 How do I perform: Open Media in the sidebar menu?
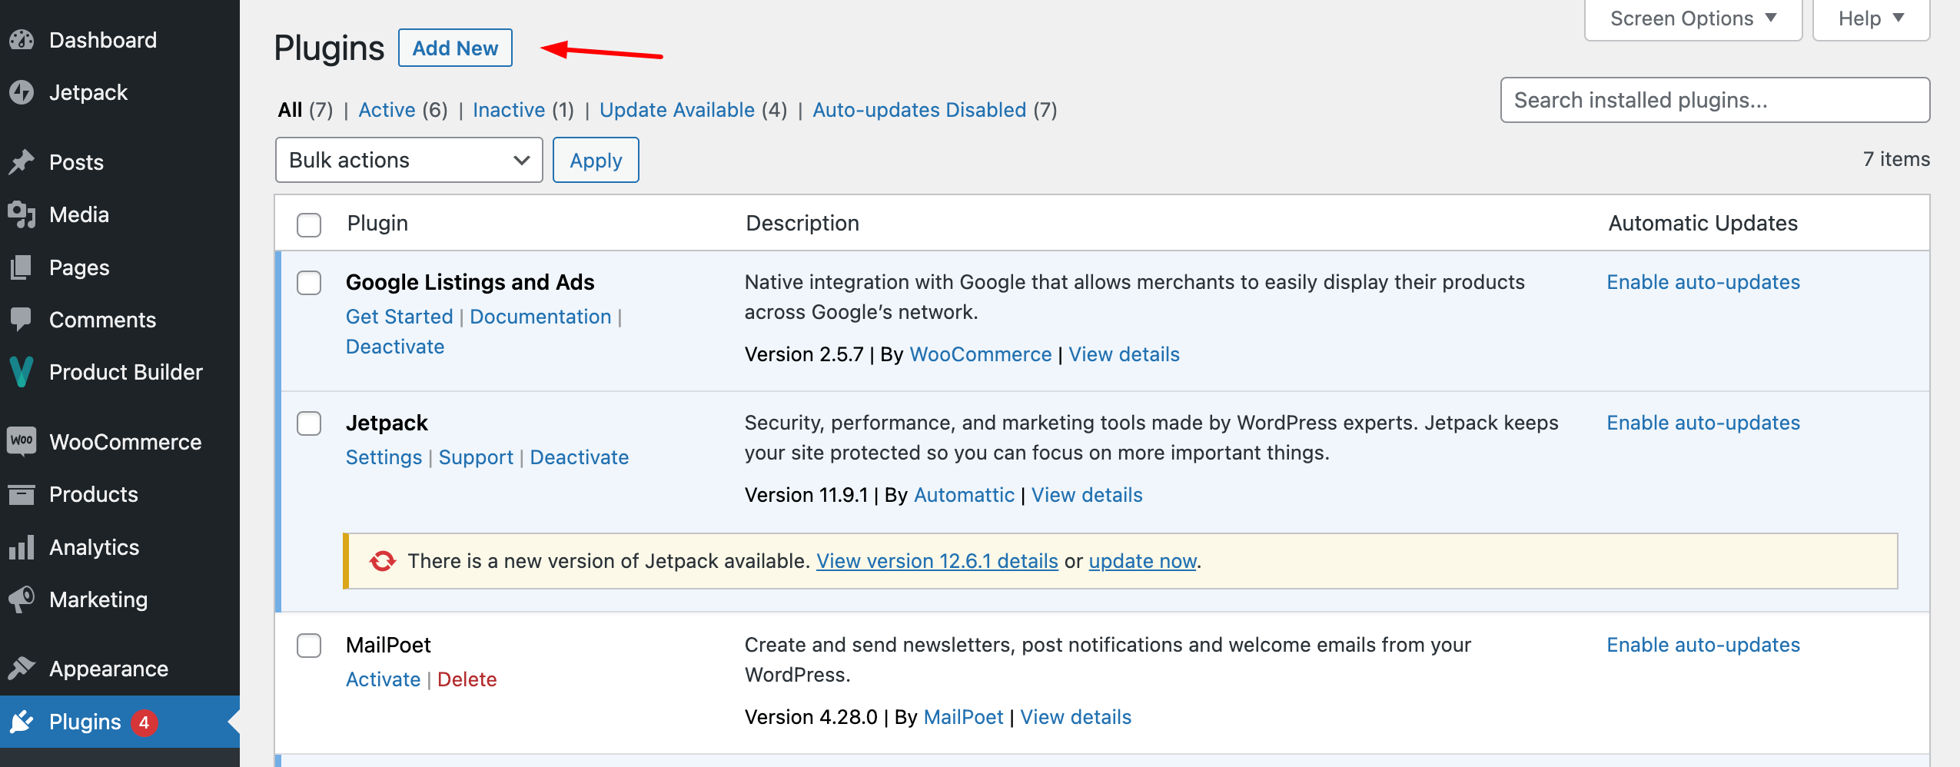[79, 214]
